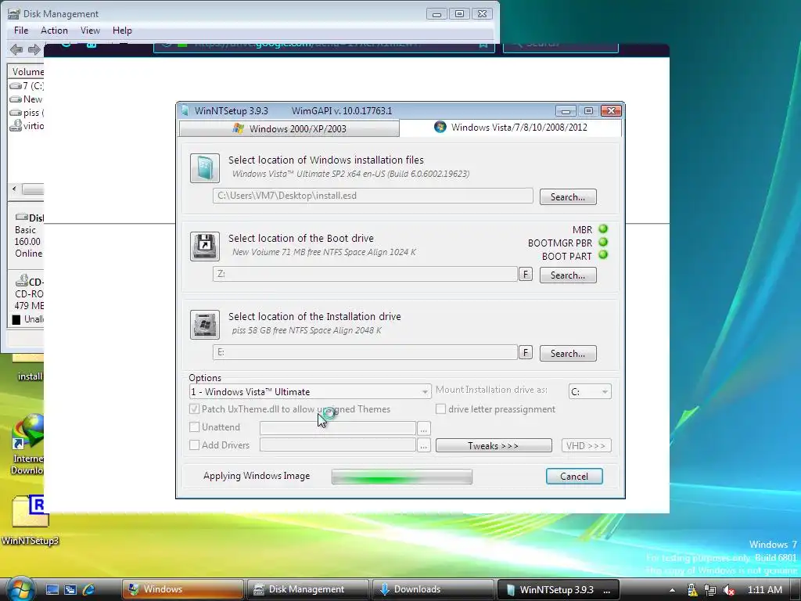This screenshot has height=601, width=801.
Task: Click the Disk Management title bar icon
Action: coord(14,14)
